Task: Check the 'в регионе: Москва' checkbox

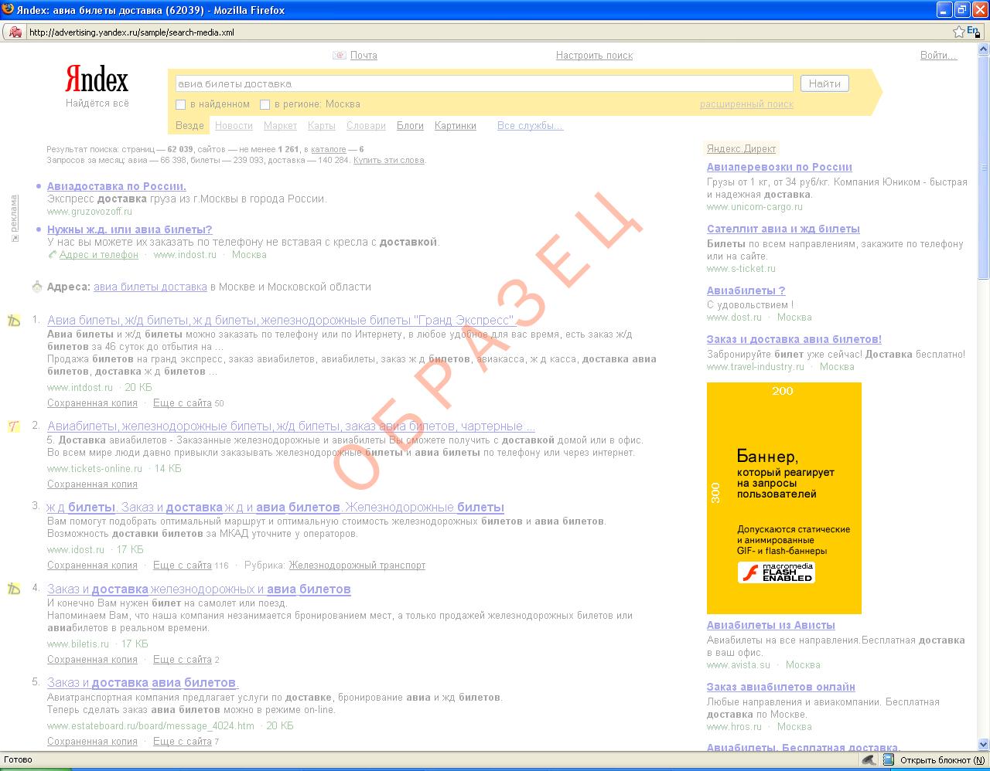Action: click(x=265, y=104)
